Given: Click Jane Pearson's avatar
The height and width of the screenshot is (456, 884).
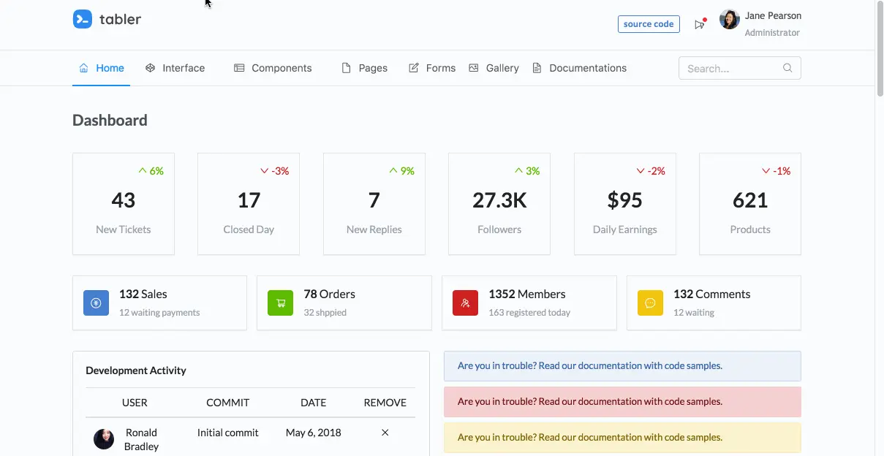Looking at the screenshot, I should pyautogui.click(x=729, y=20).
